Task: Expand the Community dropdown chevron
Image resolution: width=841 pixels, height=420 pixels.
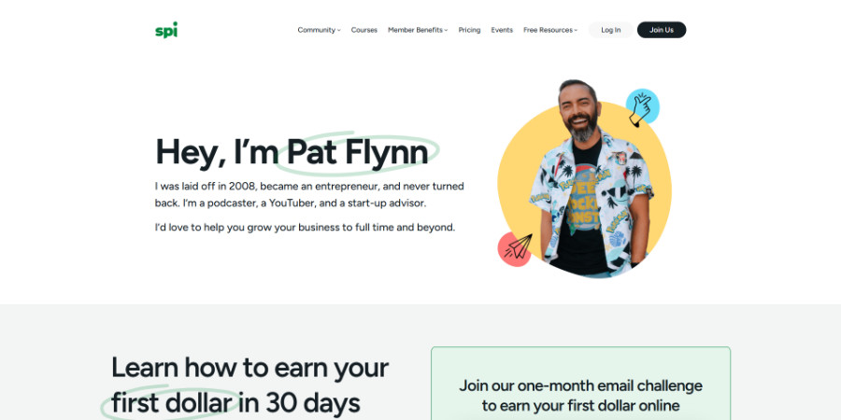Action: point(339,31)
